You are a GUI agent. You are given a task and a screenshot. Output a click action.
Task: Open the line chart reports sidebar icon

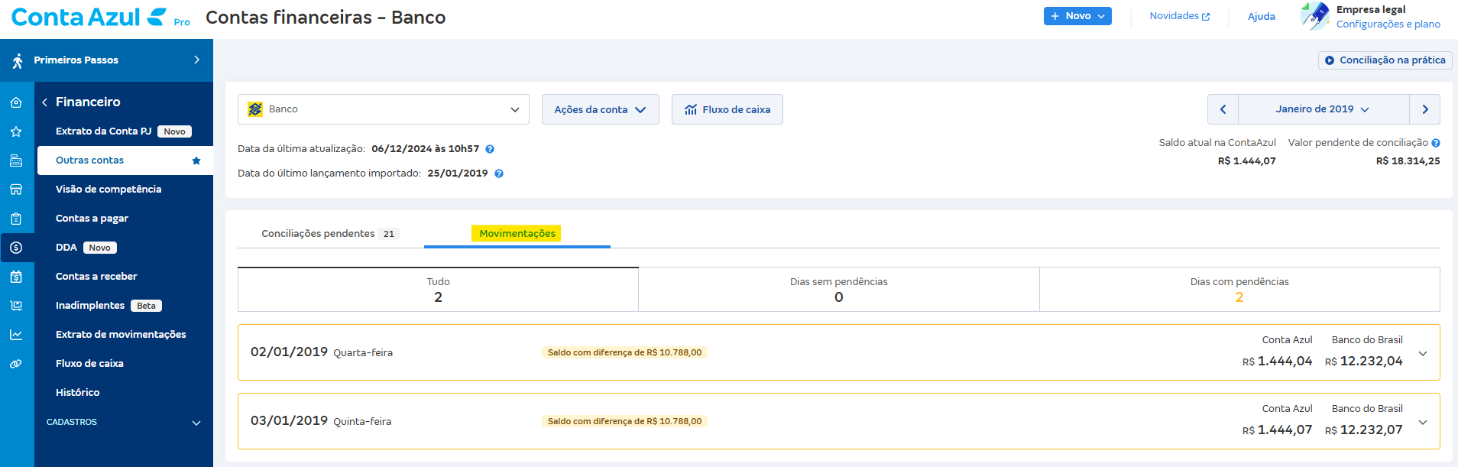pyautogui.click(x=16, y=335)
